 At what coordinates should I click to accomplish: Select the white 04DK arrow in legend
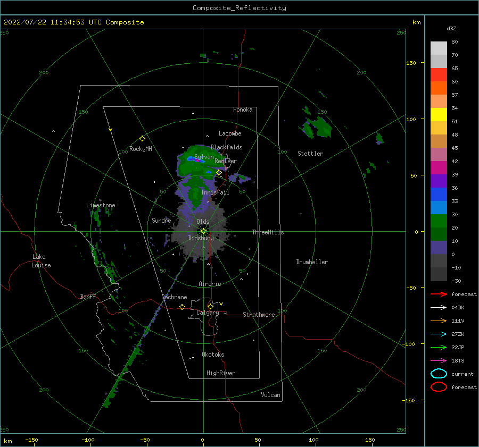point(439,307)
